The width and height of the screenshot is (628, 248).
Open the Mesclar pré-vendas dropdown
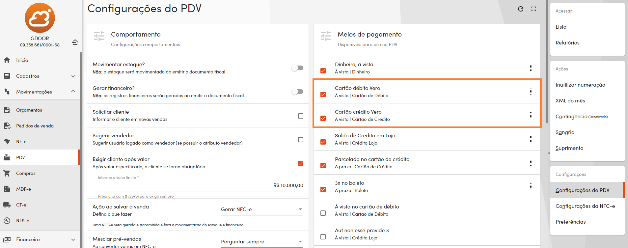tap(262, 242)
